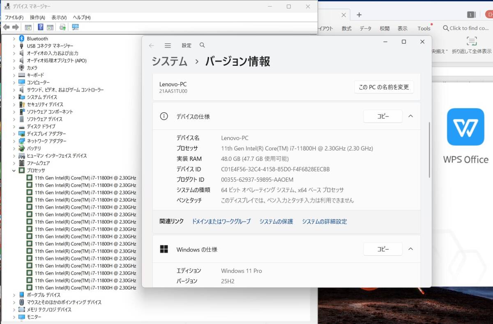Open the hamburger menu in Settings
493x324 pixels.
(168, 45)
